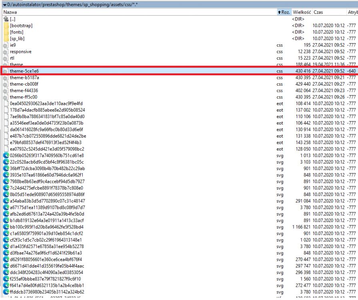
Task: Click the Edge icon of 7c24d4275efcbe8891f78378b7c808e0
Action: coord(6,188)
